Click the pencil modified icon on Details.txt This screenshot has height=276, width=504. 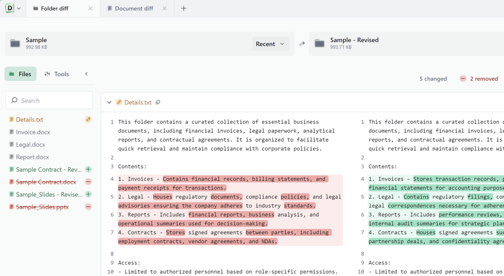tap(88, 119)
